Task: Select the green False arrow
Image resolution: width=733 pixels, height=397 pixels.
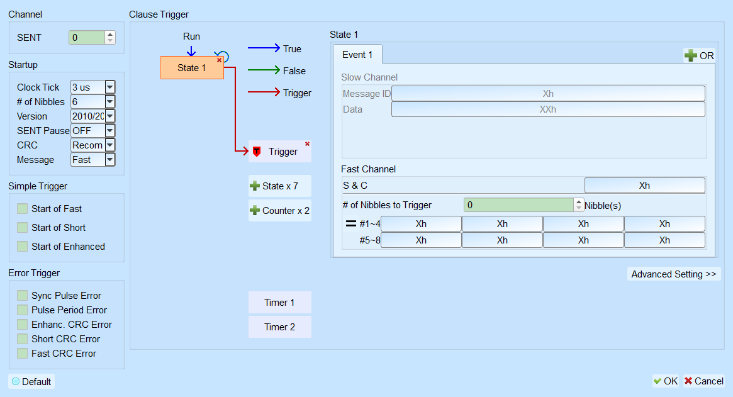Action: point(264,70)
